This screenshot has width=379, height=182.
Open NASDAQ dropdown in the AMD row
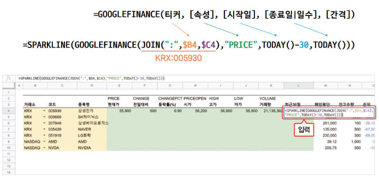[44, 141]
